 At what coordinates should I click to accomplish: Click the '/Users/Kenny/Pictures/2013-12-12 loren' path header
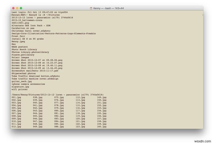pos(58,95)
